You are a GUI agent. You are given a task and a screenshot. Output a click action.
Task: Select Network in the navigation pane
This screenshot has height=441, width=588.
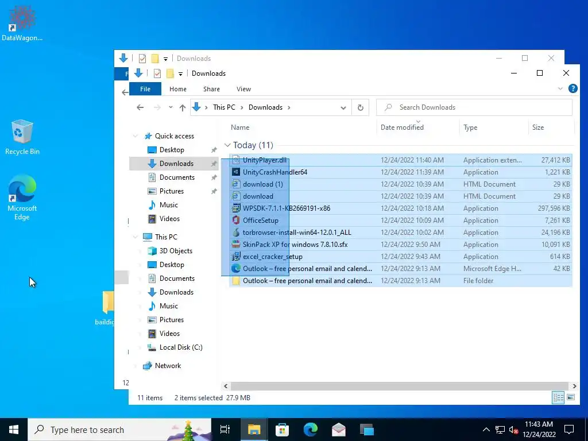pyautogui.click(x=168, y=366)
